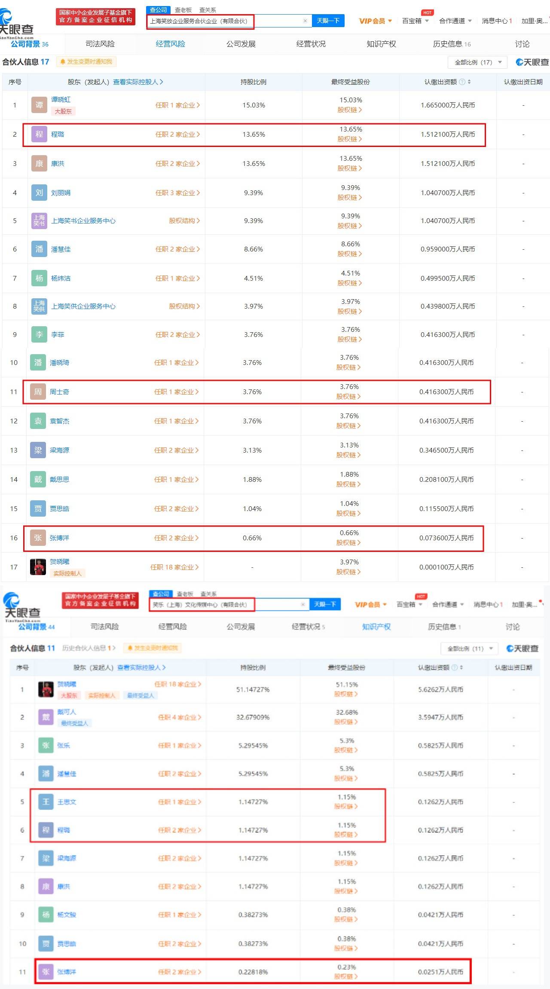Click 天眼一下 beside the 上海笑放企业服务合伙企业 search
Viewport: 550px width, 989px height.
tap(328, 21)
